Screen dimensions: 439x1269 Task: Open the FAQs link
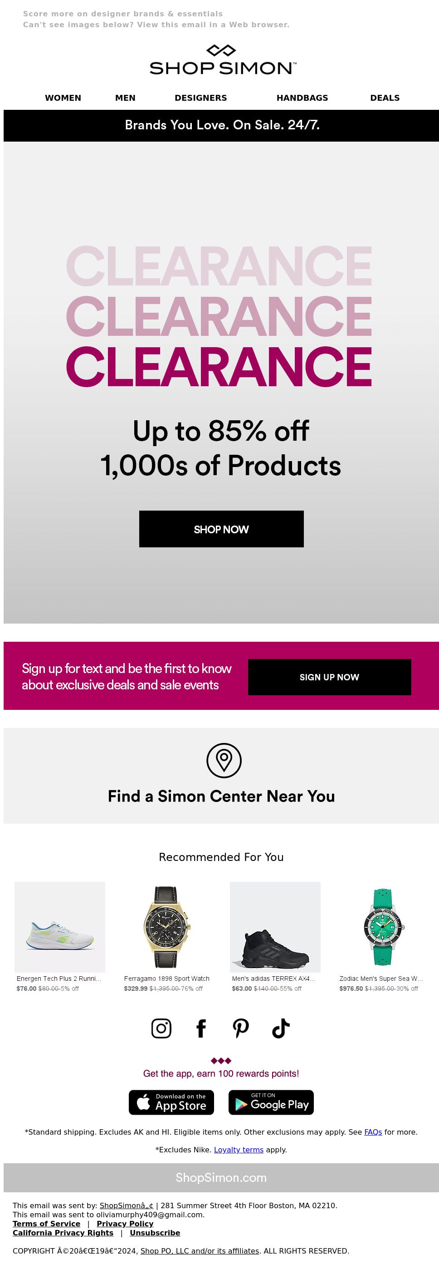(373, 1132)
